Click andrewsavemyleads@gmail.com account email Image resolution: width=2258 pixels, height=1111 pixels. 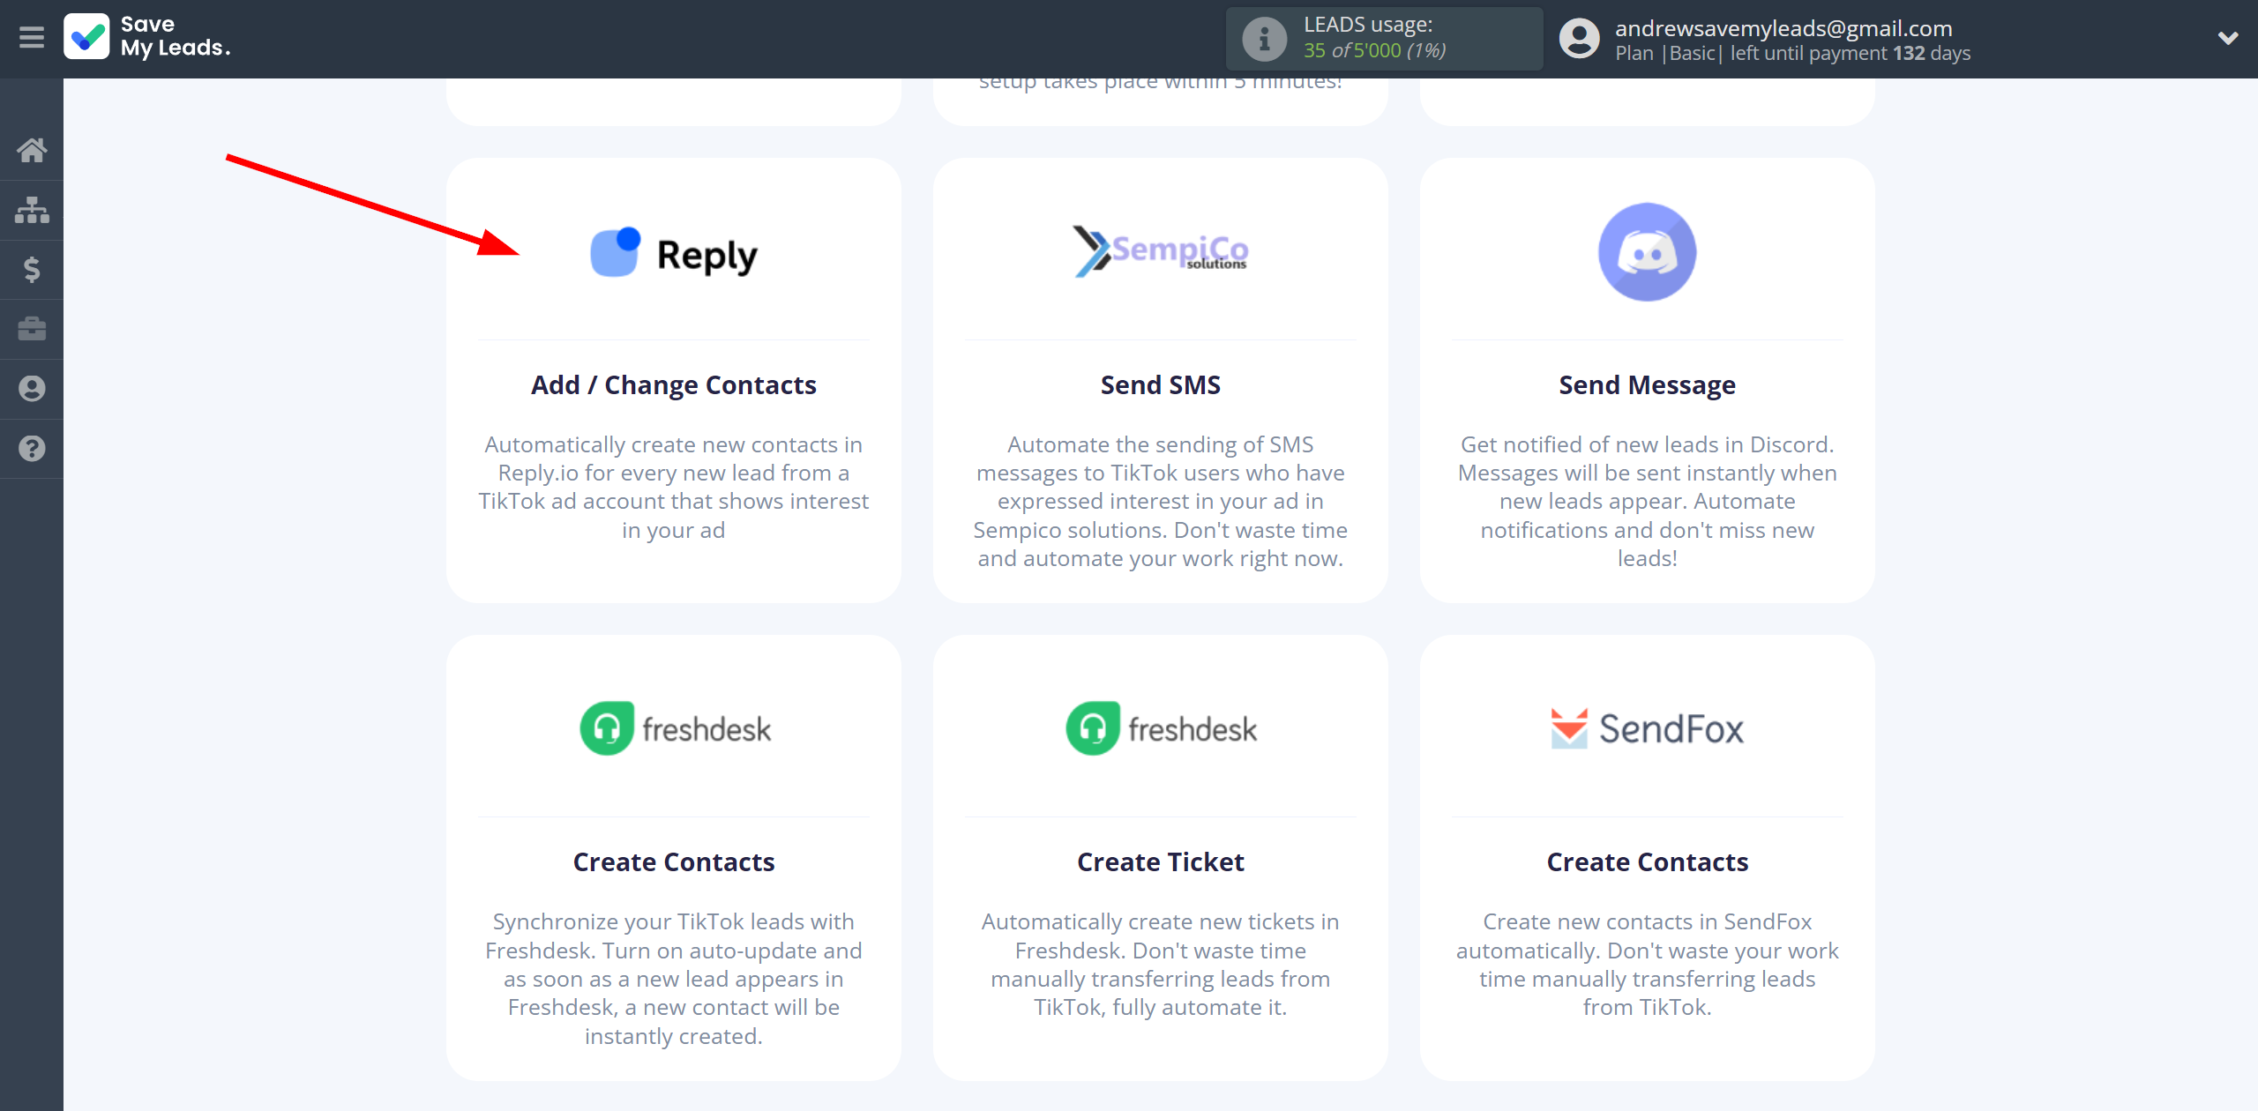[1783, 28]
